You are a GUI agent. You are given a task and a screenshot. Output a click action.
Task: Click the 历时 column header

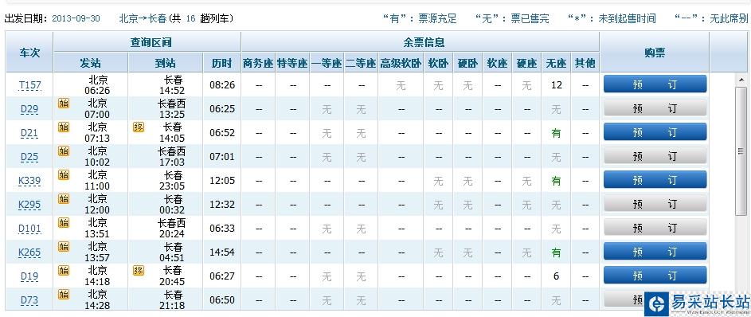click(x=221, y=63)
